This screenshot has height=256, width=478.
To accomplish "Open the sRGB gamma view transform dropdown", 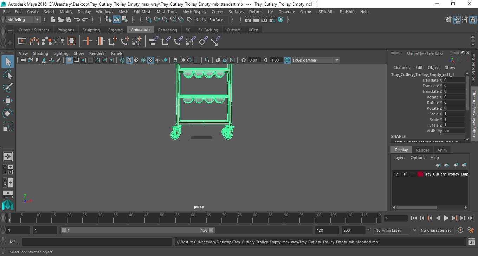I will 316,60.
